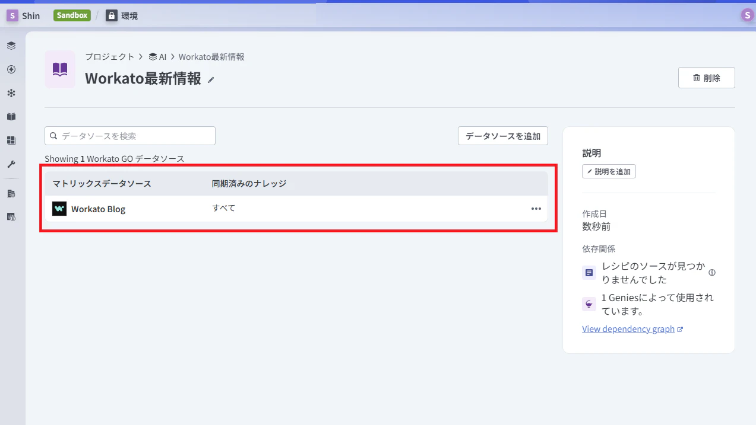The image size is (756, 425).
Task: Click Workato最新情報 breadcrumb item
Action: point(211,57)
